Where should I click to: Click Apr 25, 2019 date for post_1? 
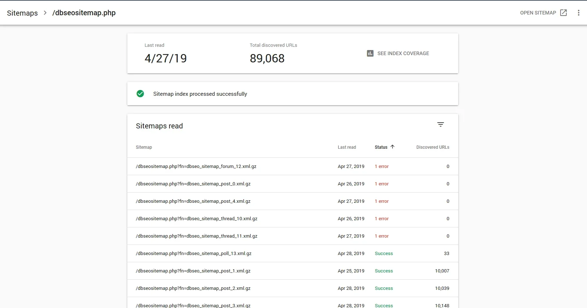tap(351, 271)
